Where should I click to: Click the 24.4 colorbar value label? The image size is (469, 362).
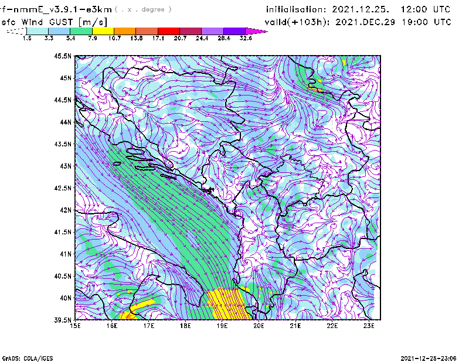202,38
